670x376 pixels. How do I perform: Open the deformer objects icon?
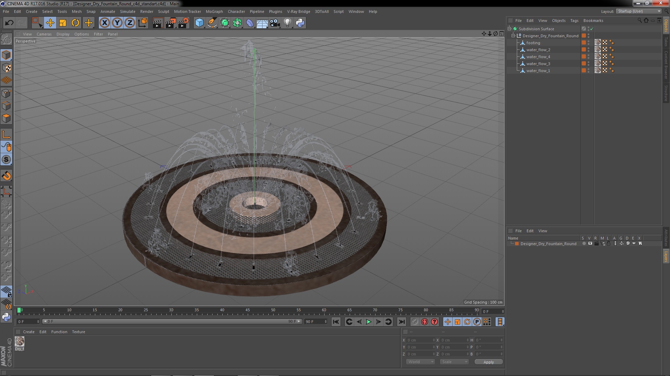(x=250, y=23)
